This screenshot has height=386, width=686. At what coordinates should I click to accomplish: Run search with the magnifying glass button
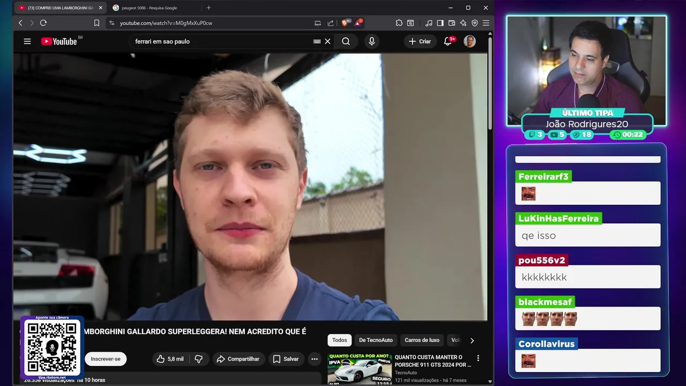coord(346,41)
